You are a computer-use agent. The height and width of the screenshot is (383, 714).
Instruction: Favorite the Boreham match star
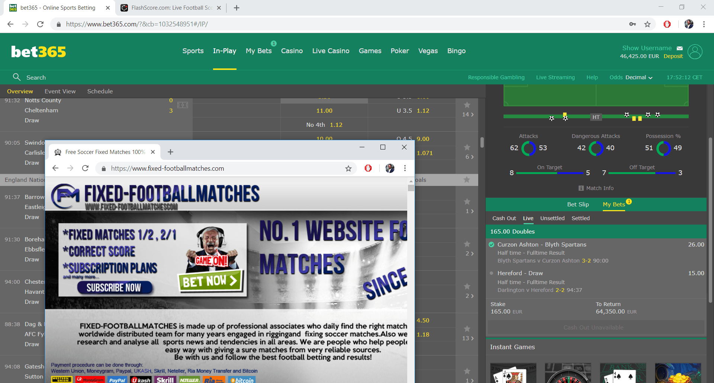[467, 244]
